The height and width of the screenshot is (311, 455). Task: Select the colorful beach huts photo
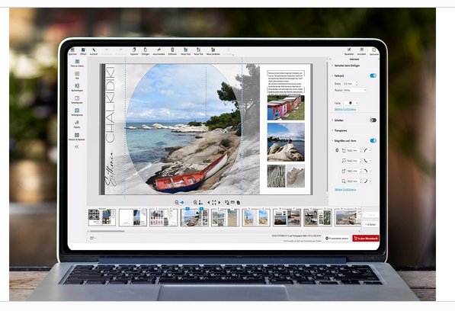286,107
